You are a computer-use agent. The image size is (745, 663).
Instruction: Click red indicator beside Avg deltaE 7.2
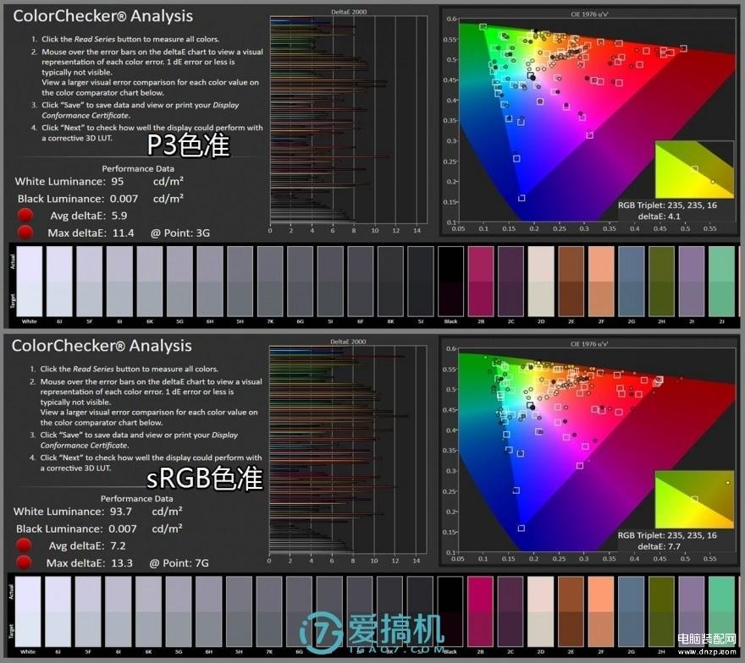coord(24,545)
